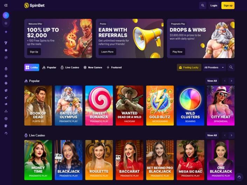Open the support chat bubble icon
The height and width of the screenshot is (185, 247).
[239, 177]
